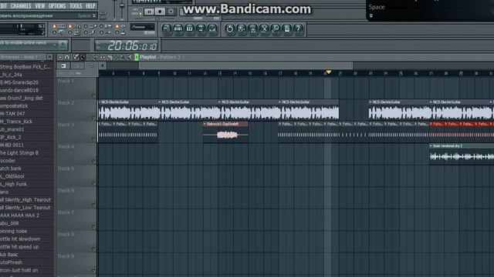The width and height of the screenshot is (494, 277).
Task: Select the paint brush tool in Playlist
Action: [x=83, y=57]
